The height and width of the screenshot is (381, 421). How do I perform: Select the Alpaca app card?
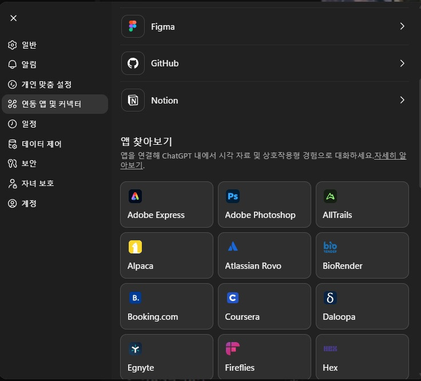[166, 255]
